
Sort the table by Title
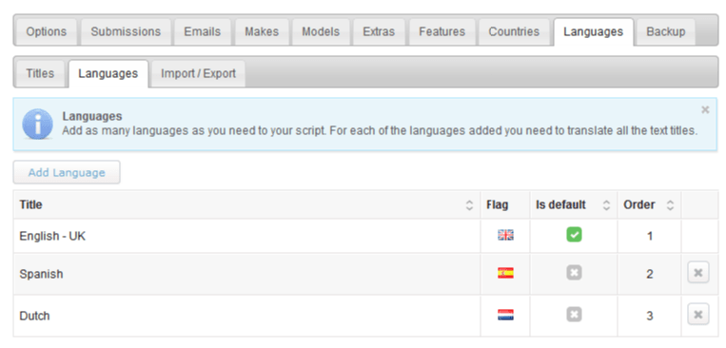[x=246, y=205]
